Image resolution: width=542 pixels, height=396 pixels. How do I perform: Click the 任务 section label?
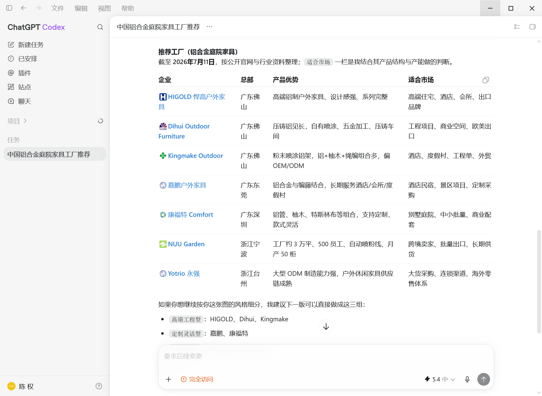tap(13, 140)
